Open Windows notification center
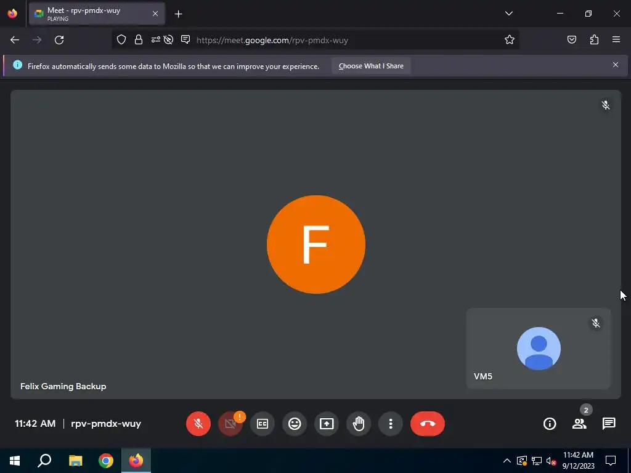 [x=611, y=461]
